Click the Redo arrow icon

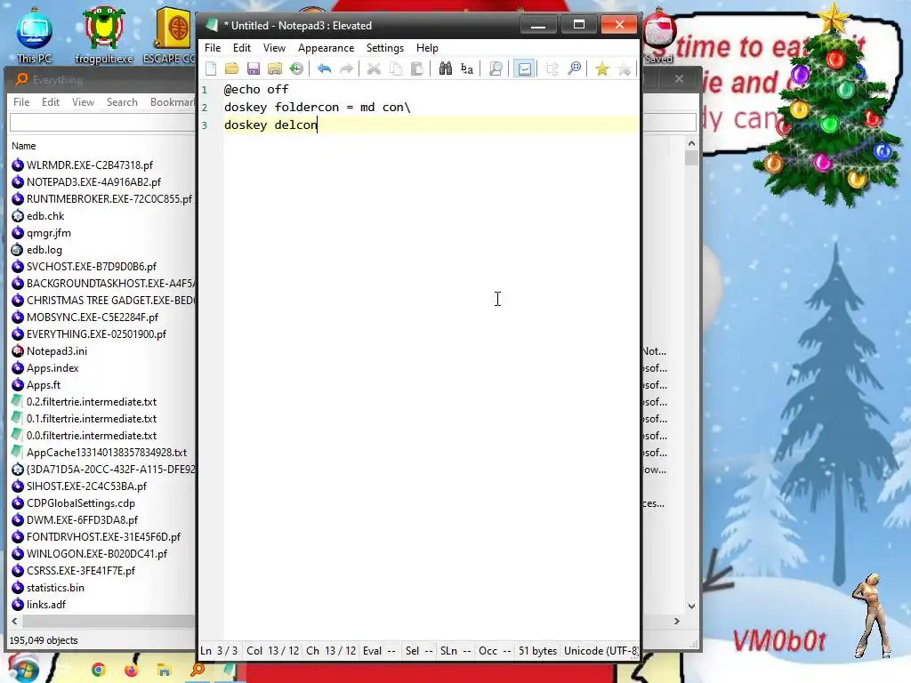click(x=346, y=68)
